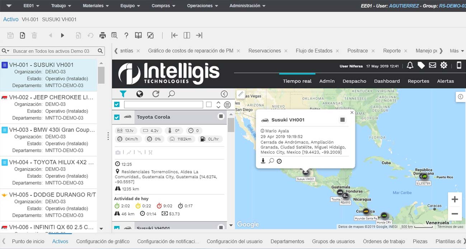The height and width of the screenshot is (249, 466).
Task: Open Gráfico de costos de reparación tab
Action: tap(190, 51)
